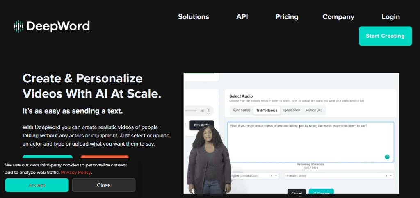Switch to the Upload Audio tab
Image resolution: width=420 pixels, height=198 pixels.
[x=291, y=110]
